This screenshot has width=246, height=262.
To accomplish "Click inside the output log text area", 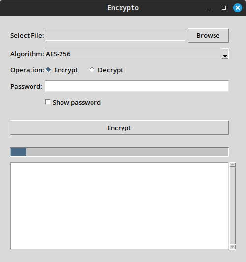I will click(x=120, y=205).
